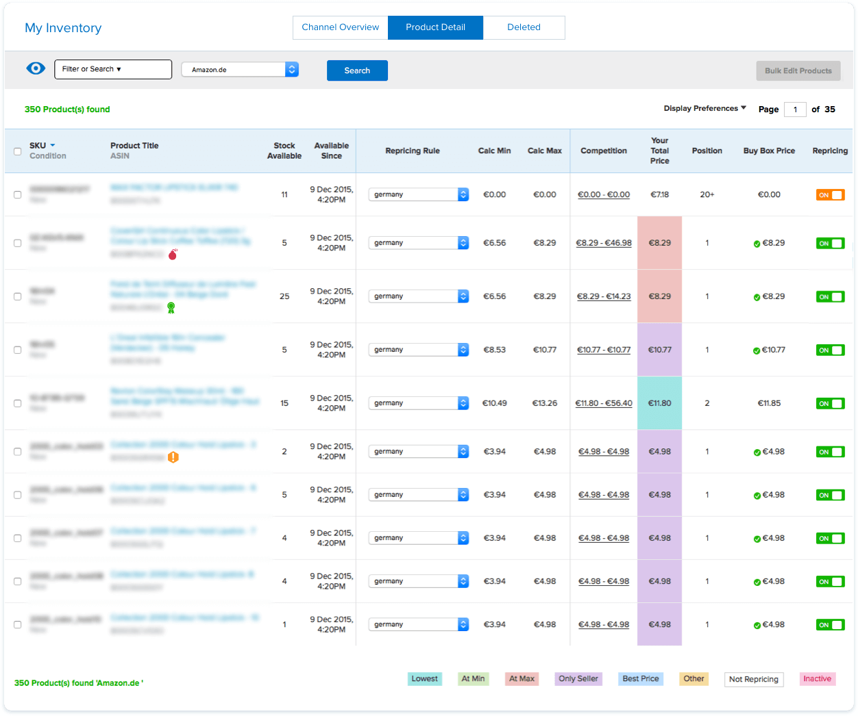Click the At Max legend swatch
Screen dimensions: 858x716
click(522, 679)
